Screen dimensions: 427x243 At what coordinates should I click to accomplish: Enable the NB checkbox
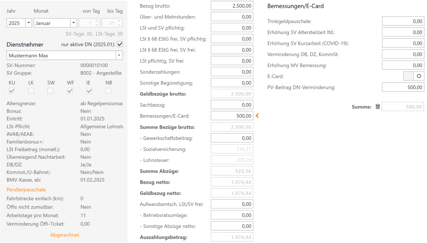pyautogui.click(x=108, y=91)
